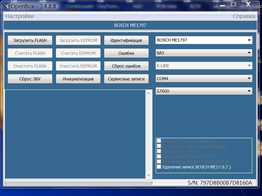Click the Считать FLASH button

click(30, 53)
